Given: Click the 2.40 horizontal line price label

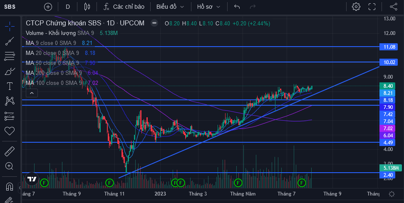Looking at the screenshot, I should click(x=387, y=175).
